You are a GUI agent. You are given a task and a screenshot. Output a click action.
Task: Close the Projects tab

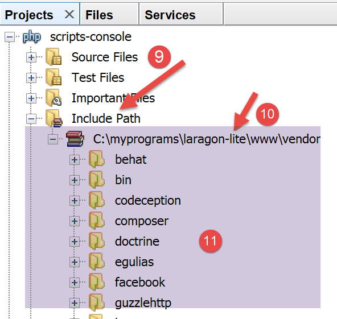tap(69, 15)
